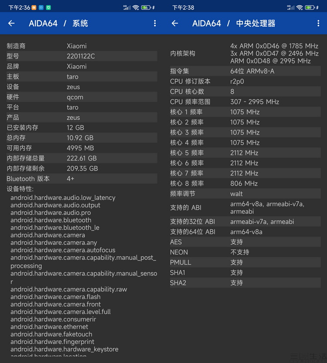This screenshot has height=363, width=327.
Task: Select 主板 row value taro
Action: (x=72, y=77)
